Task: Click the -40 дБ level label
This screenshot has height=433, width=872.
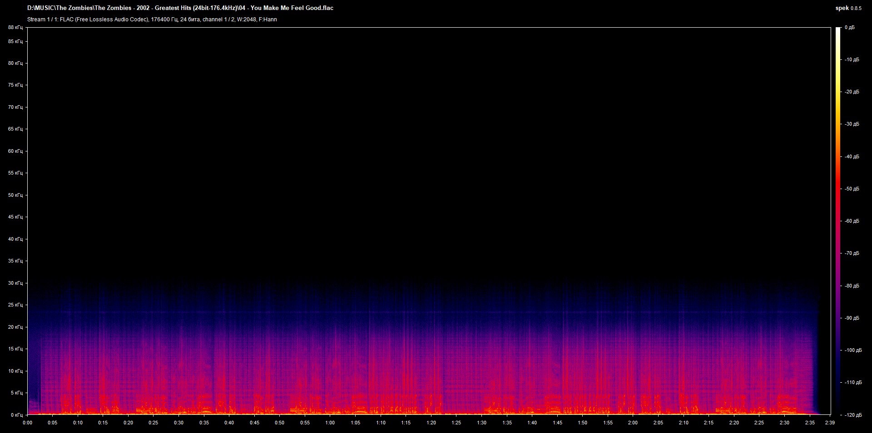Action: pyautogui.click(x=852, y=156)
